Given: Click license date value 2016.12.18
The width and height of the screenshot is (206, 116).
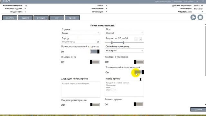Looking at the screenshot, I should [198, 5].
